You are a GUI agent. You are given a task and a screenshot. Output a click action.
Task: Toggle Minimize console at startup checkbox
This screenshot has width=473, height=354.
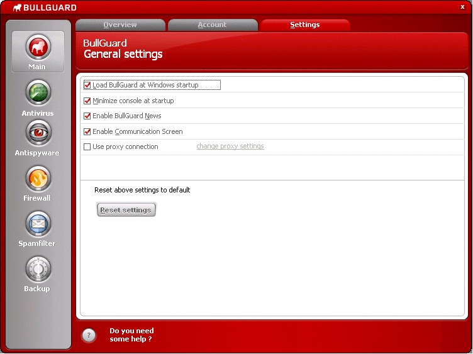(87, 101)
